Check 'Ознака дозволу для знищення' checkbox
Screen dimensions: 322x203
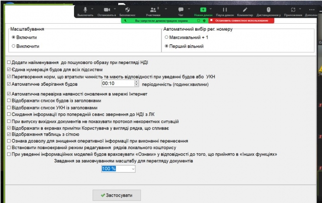click(9, 141)
